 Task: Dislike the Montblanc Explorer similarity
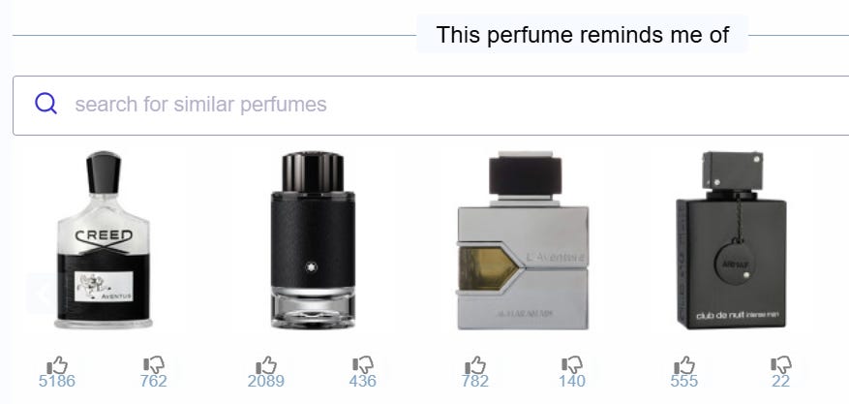[363, 365]
